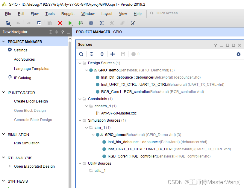Open Flow Navigator help question mark

[x=63, y=32]
